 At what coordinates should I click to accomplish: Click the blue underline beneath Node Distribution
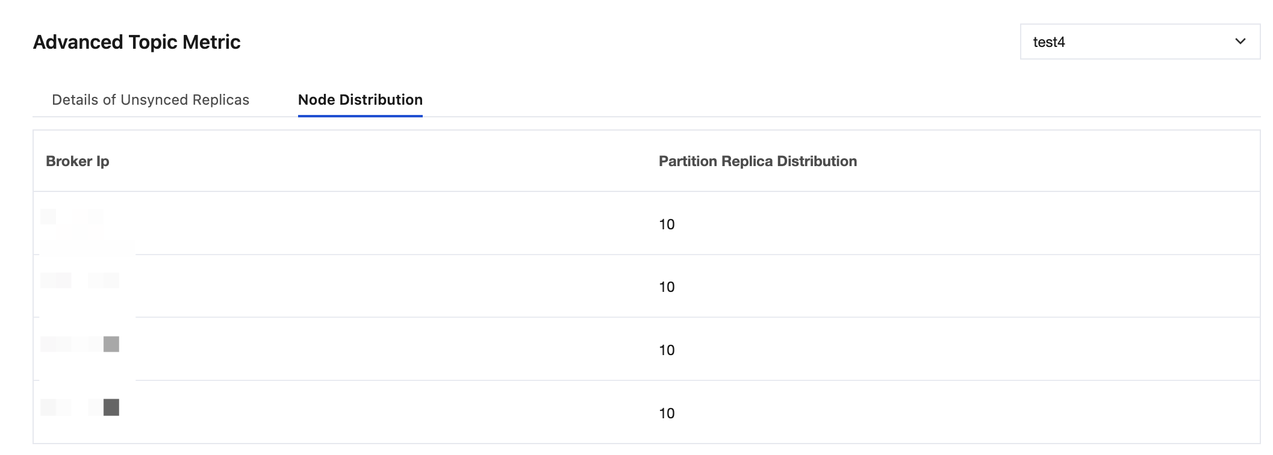[360, 116]
